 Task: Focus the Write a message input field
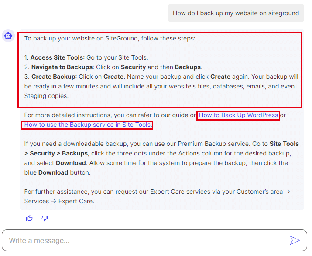pos(144,240)
